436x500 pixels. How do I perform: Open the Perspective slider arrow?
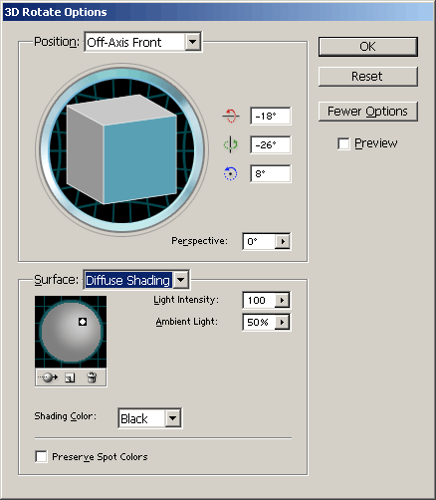point(283,241)
